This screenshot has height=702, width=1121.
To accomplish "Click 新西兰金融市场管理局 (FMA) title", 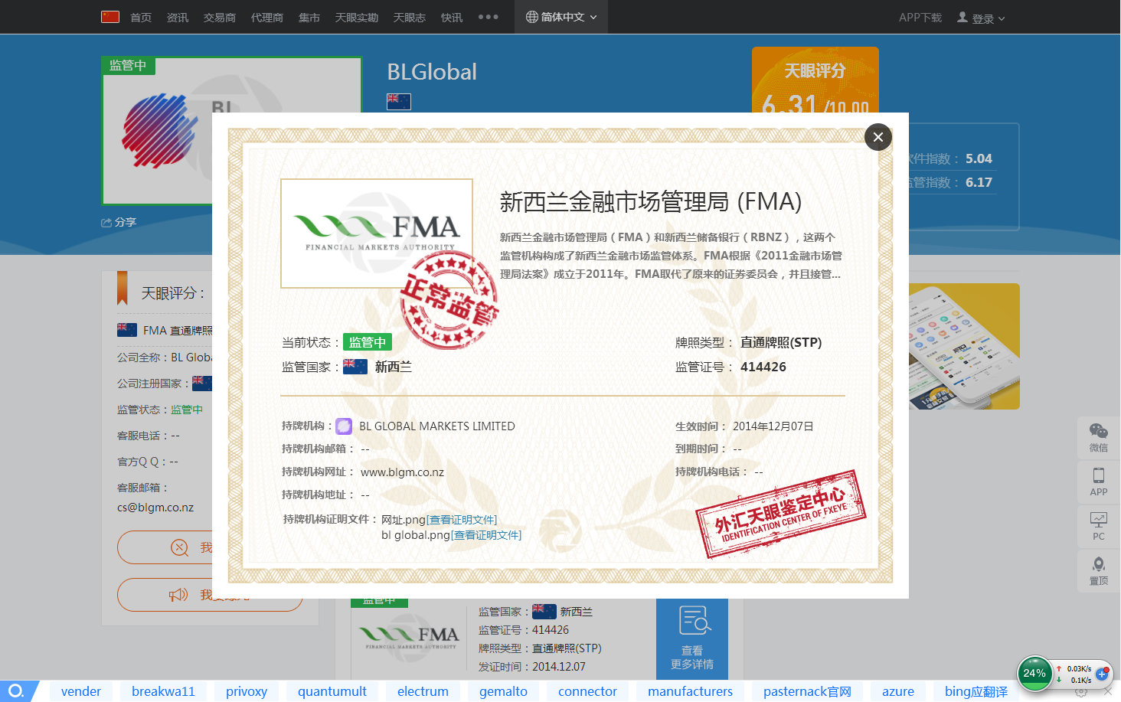I will tap(651, 202).
